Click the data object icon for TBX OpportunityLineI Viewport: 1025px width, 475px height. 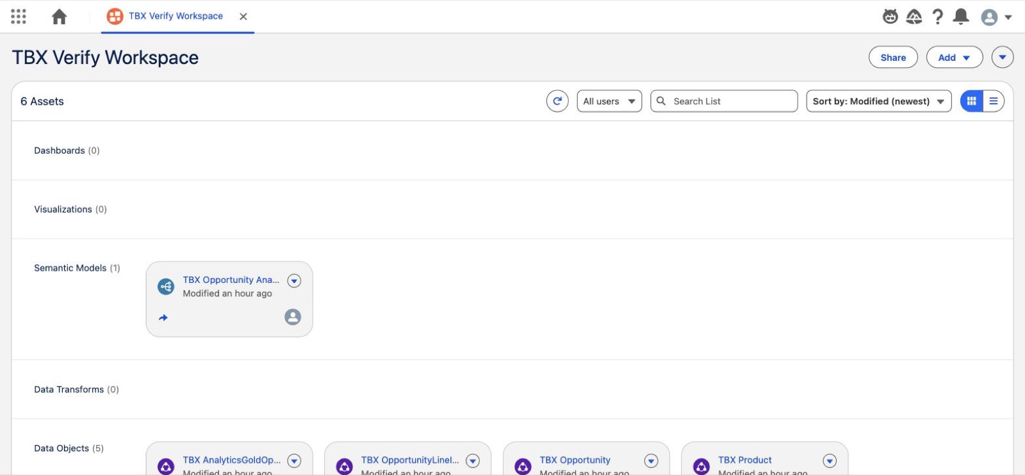tap(345, 467)
